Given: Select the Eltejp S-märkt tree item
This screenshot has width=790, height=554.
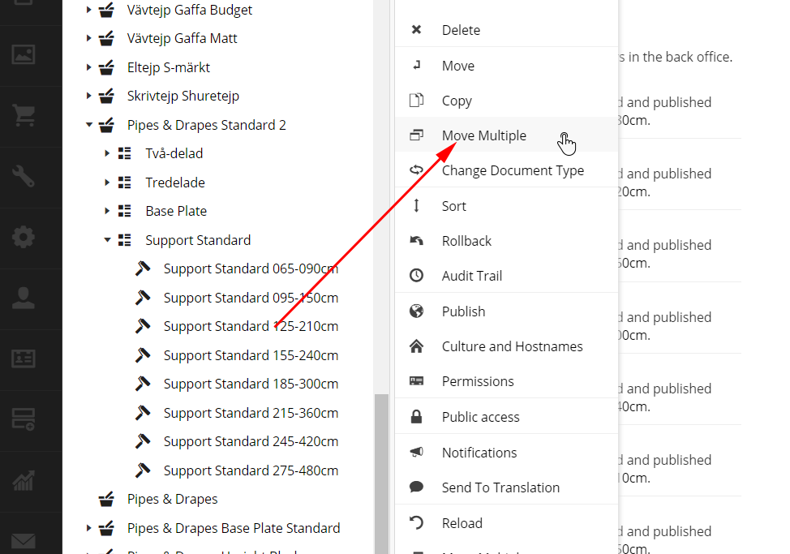Looking at the screenshot, I should tap(168, 67).
